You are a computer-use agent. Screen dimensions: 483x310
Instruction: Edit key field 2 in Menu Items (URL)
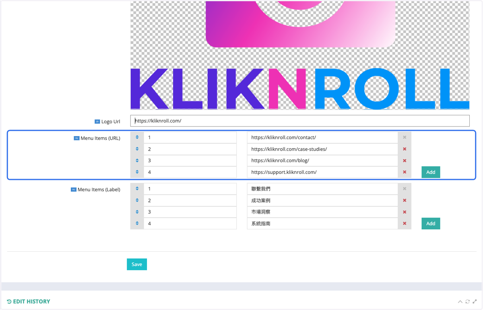(190, 149)
